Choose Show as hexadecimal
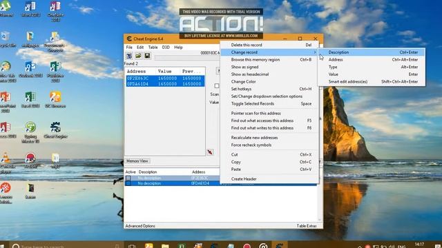 click(x=269, y=74)
